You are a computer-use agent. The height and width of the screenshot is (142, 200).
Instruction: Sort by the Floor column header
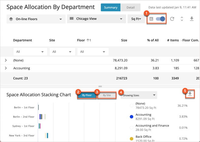[x=81, y=40]
